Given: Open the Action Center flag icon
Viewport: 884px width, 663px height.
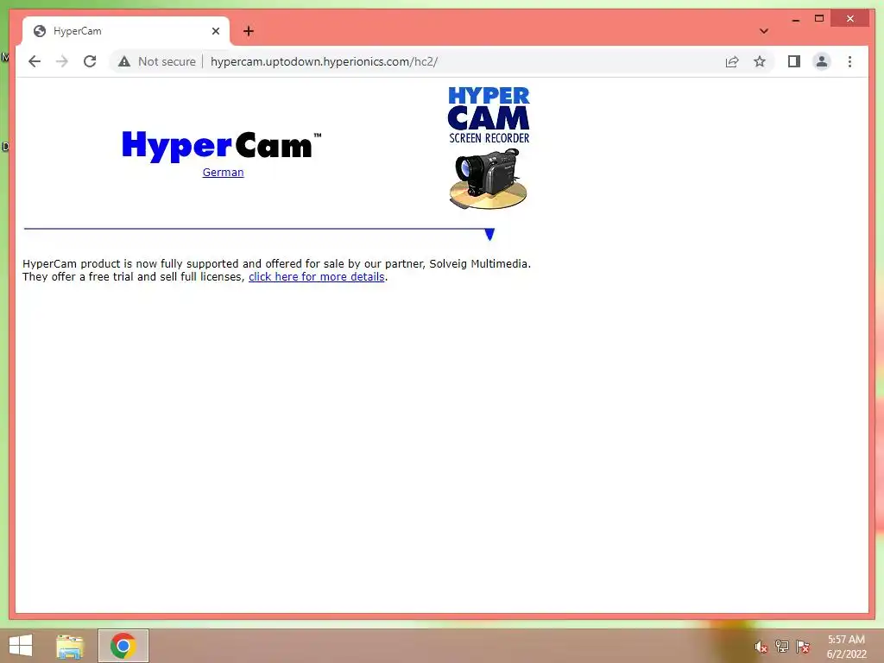Looking at the screenshot, I should coord(802,647).
